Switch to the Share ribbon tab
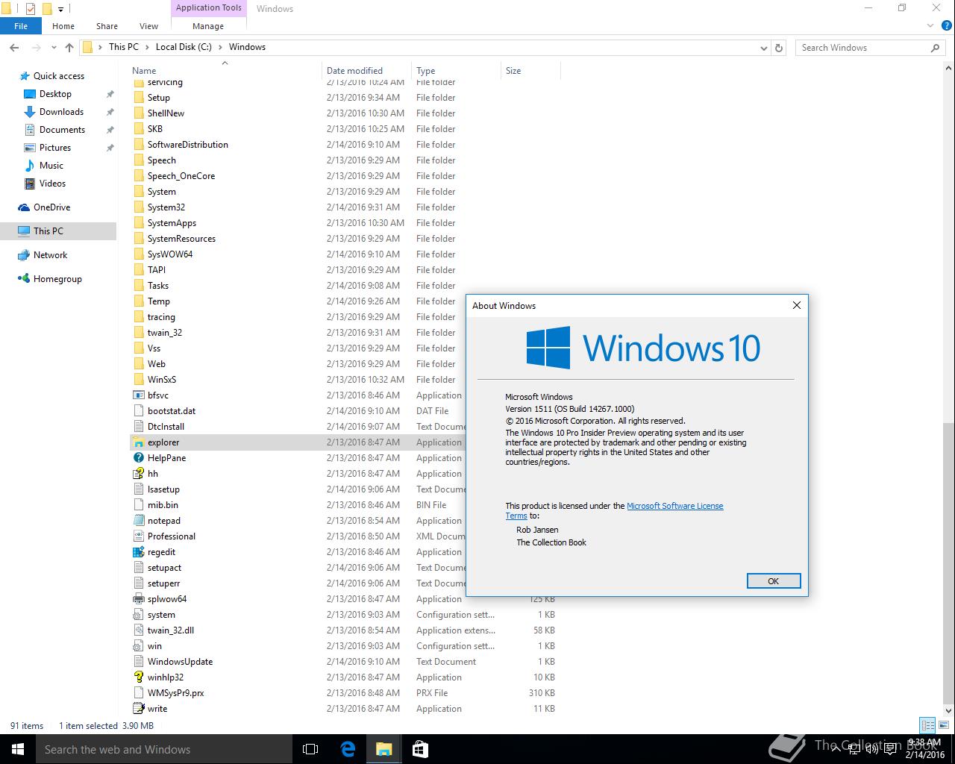 pyautogui.click(x=107, y=26)
